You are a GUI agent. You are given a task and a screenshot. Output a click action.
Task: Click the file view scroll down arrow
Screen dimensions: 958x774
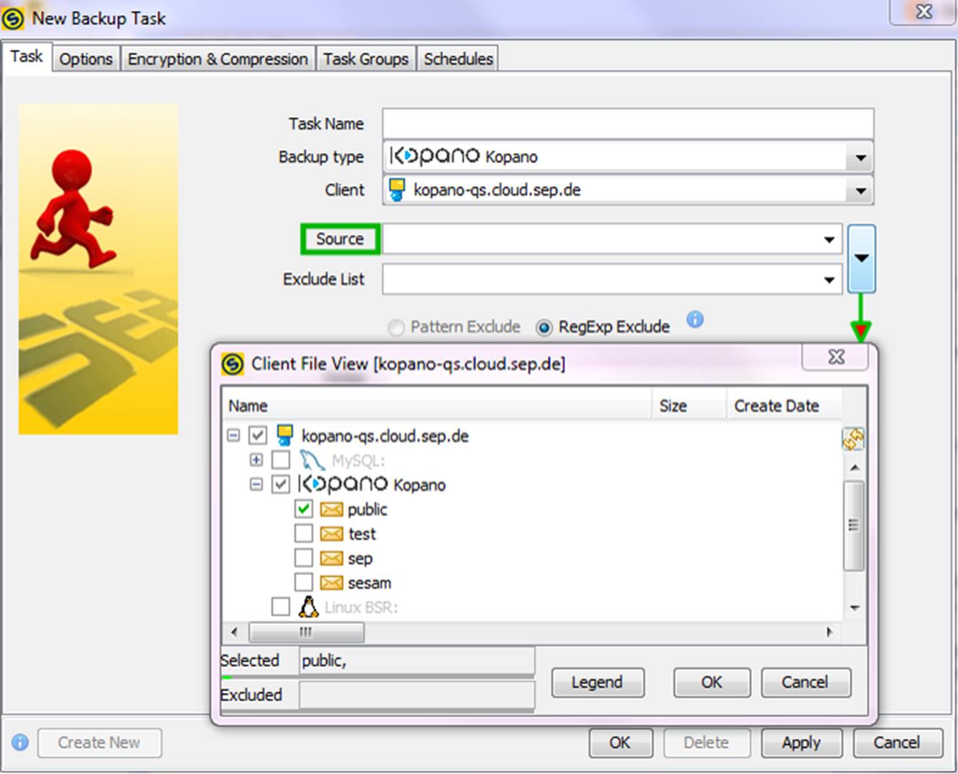click(x=854, y=607)
